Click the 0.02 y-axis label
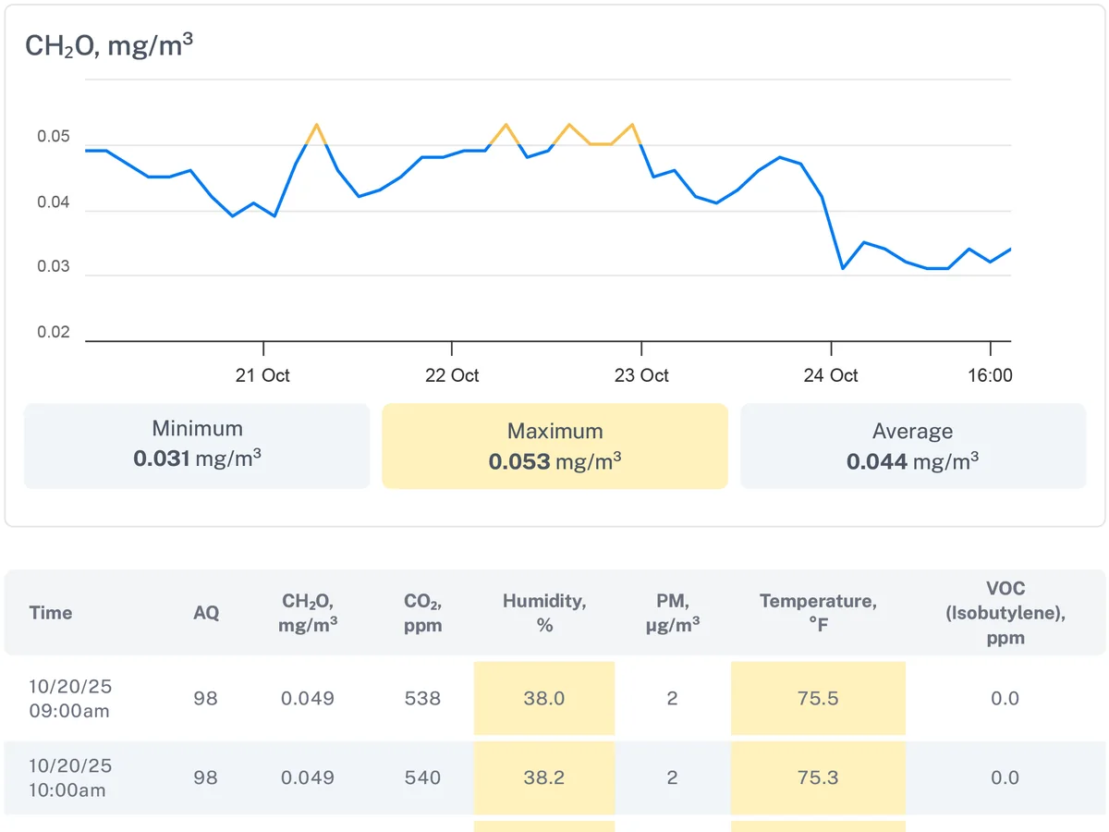The height and width of the screenshot is (832, 1109). 54,332
